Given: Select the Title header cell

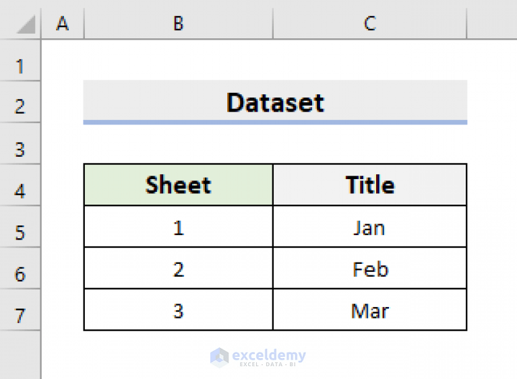Looking at the screenshot, I should point(369,184).
